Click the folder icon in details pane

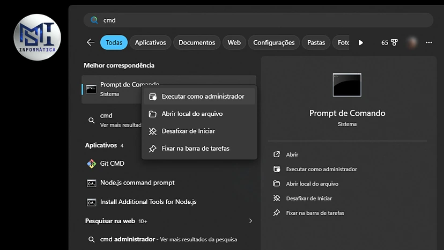(x=277, y=183)
